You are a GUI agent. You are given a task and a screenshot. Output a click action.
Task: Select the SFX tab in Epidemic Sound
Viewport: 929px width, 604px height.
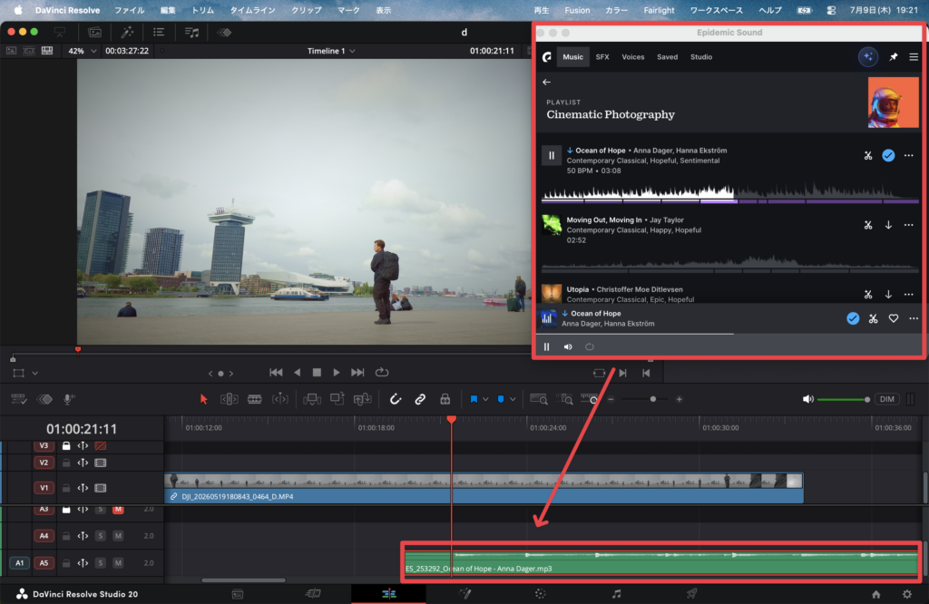[602, 57]
